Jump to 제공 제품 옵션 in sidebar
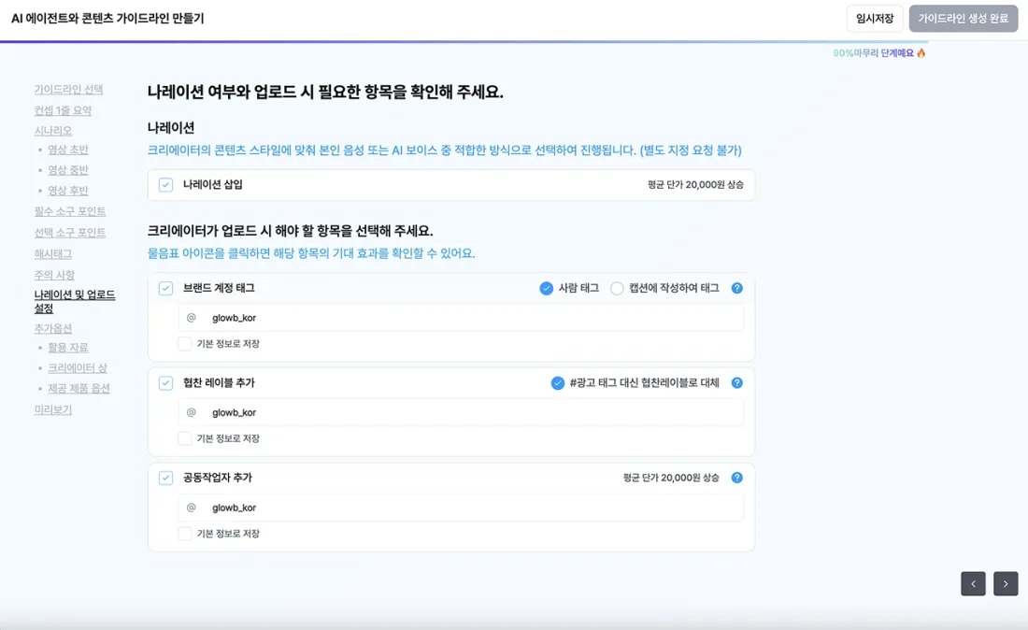The height and width of the screenshot is (630, 1028). 79,388
